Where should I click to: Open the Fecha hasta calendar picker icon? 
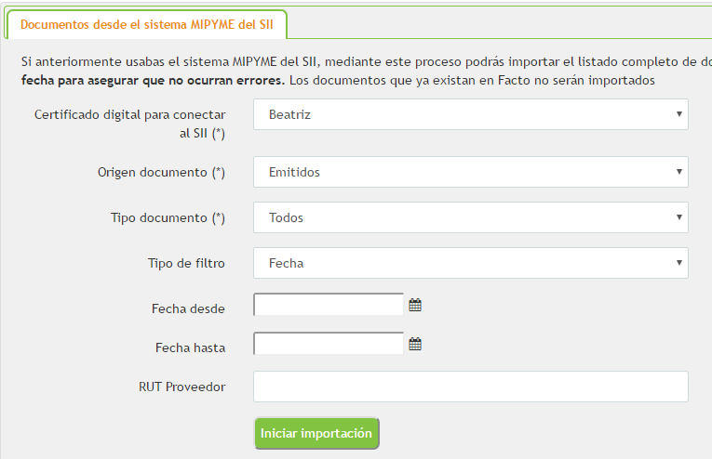tap(415, 344)
